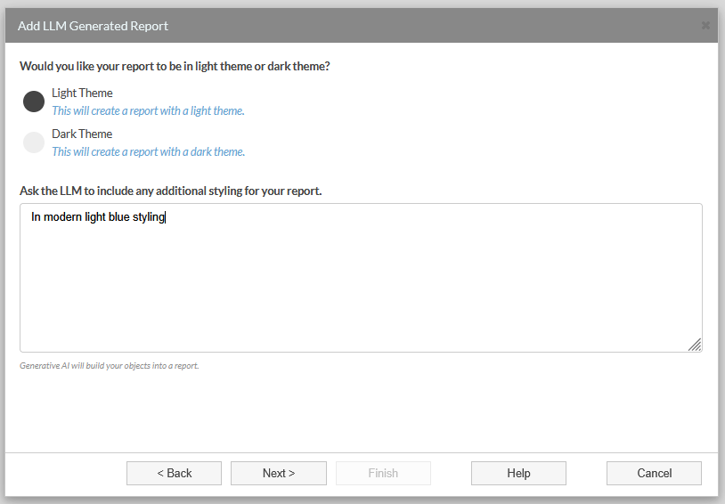The height and width of the screenshot is (504, 725).
Task: Click 'Would you like your report to be' question
Action: [175, 66]
